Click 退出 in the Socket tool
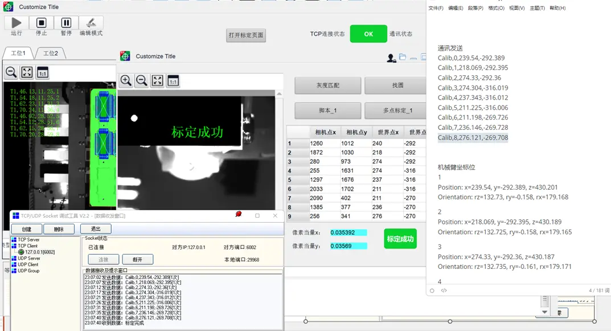The height and width of the screenshot is (331, 611). [x=96, y=229]
